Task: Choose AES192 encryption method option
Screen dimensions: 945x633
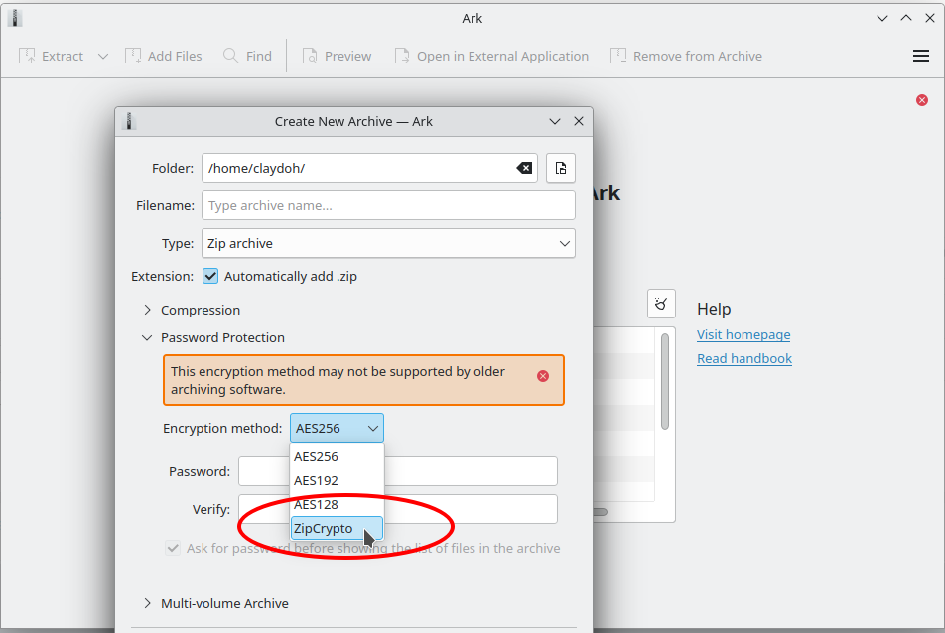Action: (x=317, y=481)
